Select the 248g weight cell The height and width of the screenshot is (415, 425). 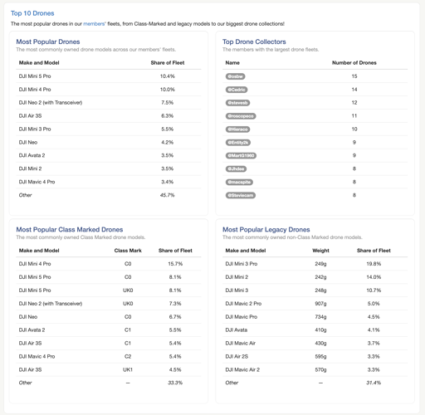(x=320, y=290)
